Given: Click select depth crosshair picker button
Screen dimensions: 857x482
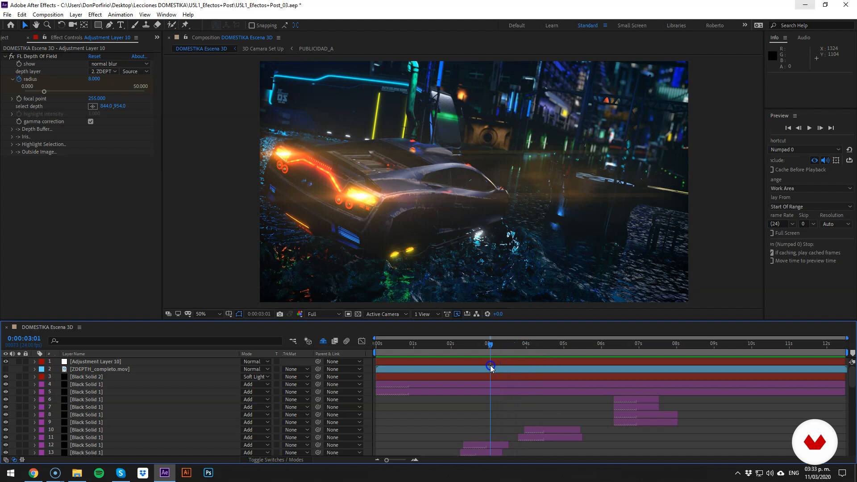Looking at the screenshot, I should point(92,106).
